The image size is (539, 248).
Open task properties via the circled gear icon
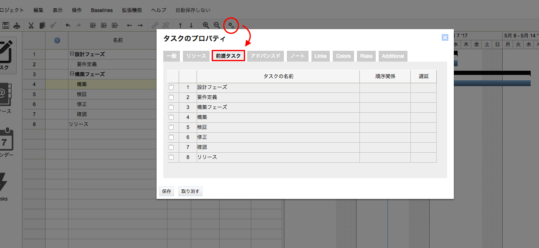[231, 25]
